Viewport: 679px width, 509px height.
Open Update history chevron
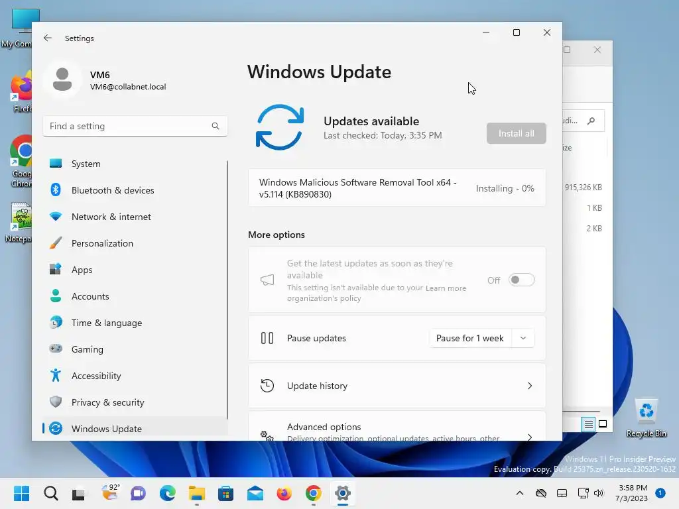coord(530,386)
